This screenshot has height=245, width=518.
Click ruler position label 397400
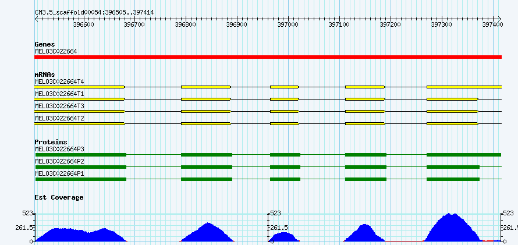492,25
